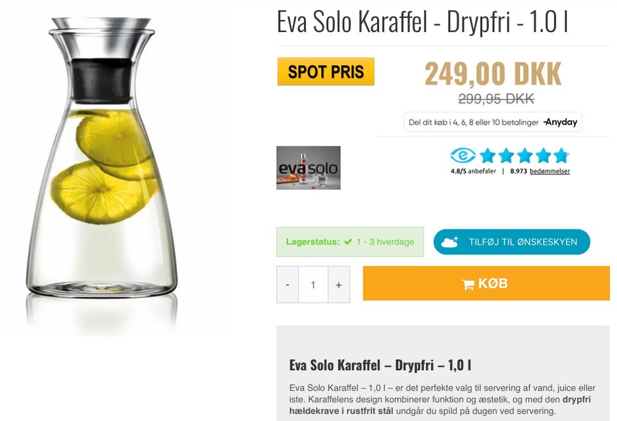Click the Lagerstatus delivery box
Viewport: 617px width, 421px height.
click(350, 242)
